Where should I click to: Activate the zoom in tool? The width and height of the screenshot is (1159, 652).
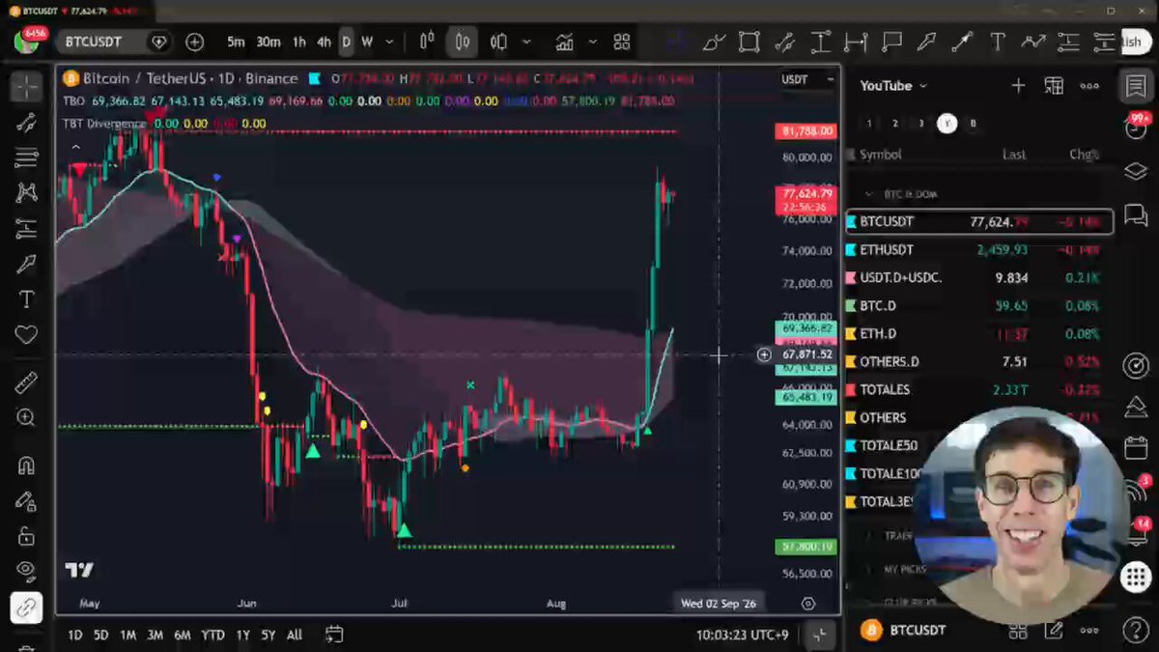[26, 417]
